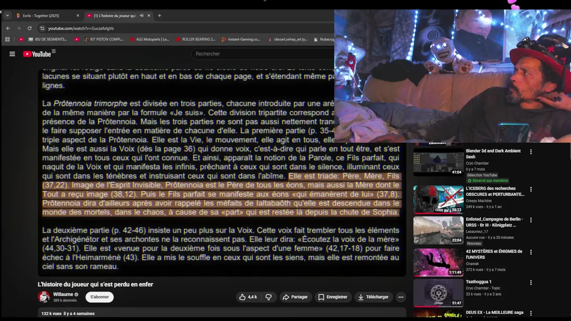Click 'Cryo Chamber - Topic' channel name
This screenshot has width=571, height=321.
pos(483,288)
